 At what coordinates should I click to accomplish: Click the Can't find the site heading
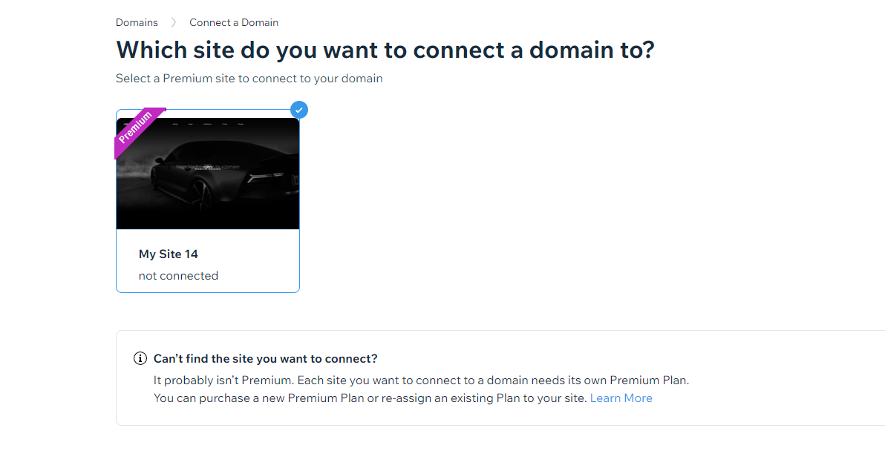click(x=265, y=359)
